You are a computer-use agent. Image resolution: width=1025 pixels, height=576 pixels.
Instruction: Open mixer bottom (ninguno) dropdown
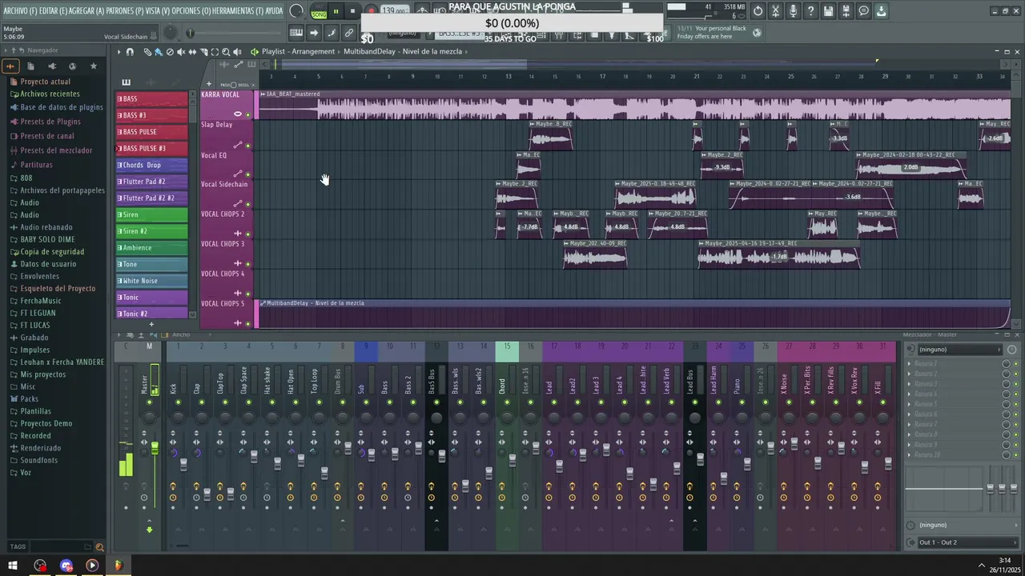[965, 525]
